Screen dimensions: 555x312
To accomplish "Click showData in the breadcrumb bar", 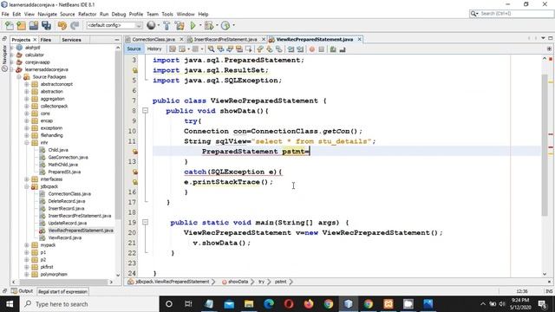I will 238,282.
